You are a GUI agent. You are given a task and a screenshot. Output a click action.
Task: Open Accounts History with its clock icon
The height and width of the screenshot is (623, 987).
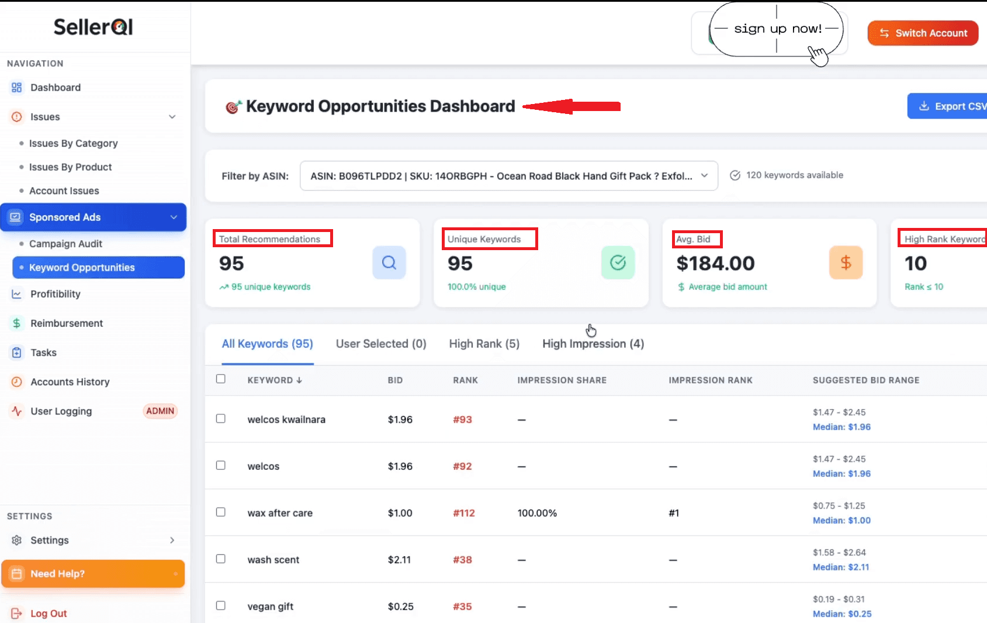click(x=16, y=382)
